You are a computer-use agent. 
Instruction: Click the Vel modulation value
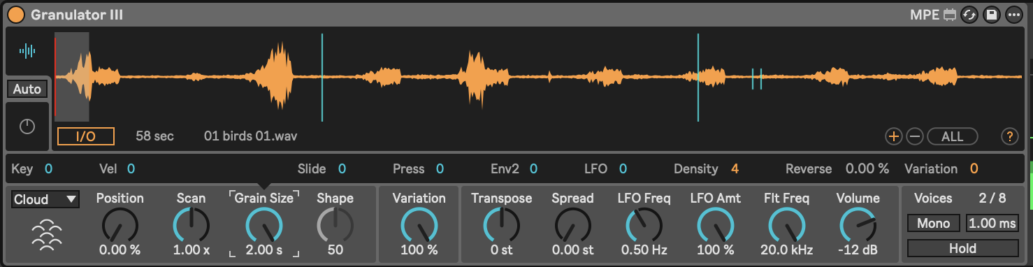tap(131, 168)
